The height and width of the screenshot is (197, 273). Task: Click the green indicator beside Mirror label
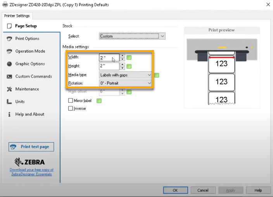tap(99, 101)
